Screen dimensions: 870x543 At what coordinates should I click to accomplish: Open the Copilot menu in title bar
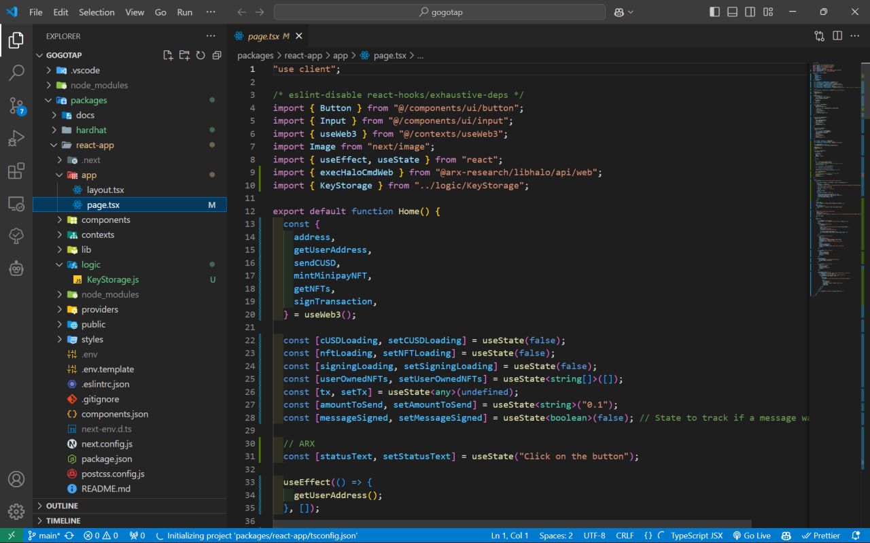click(623, 12)
